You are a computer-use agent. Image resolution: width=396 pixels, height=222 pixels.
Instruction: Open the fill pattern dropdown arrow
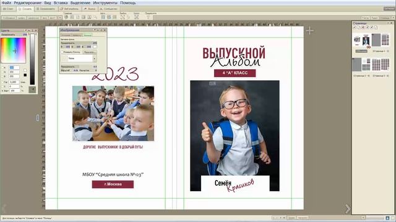tap(95, 59)
